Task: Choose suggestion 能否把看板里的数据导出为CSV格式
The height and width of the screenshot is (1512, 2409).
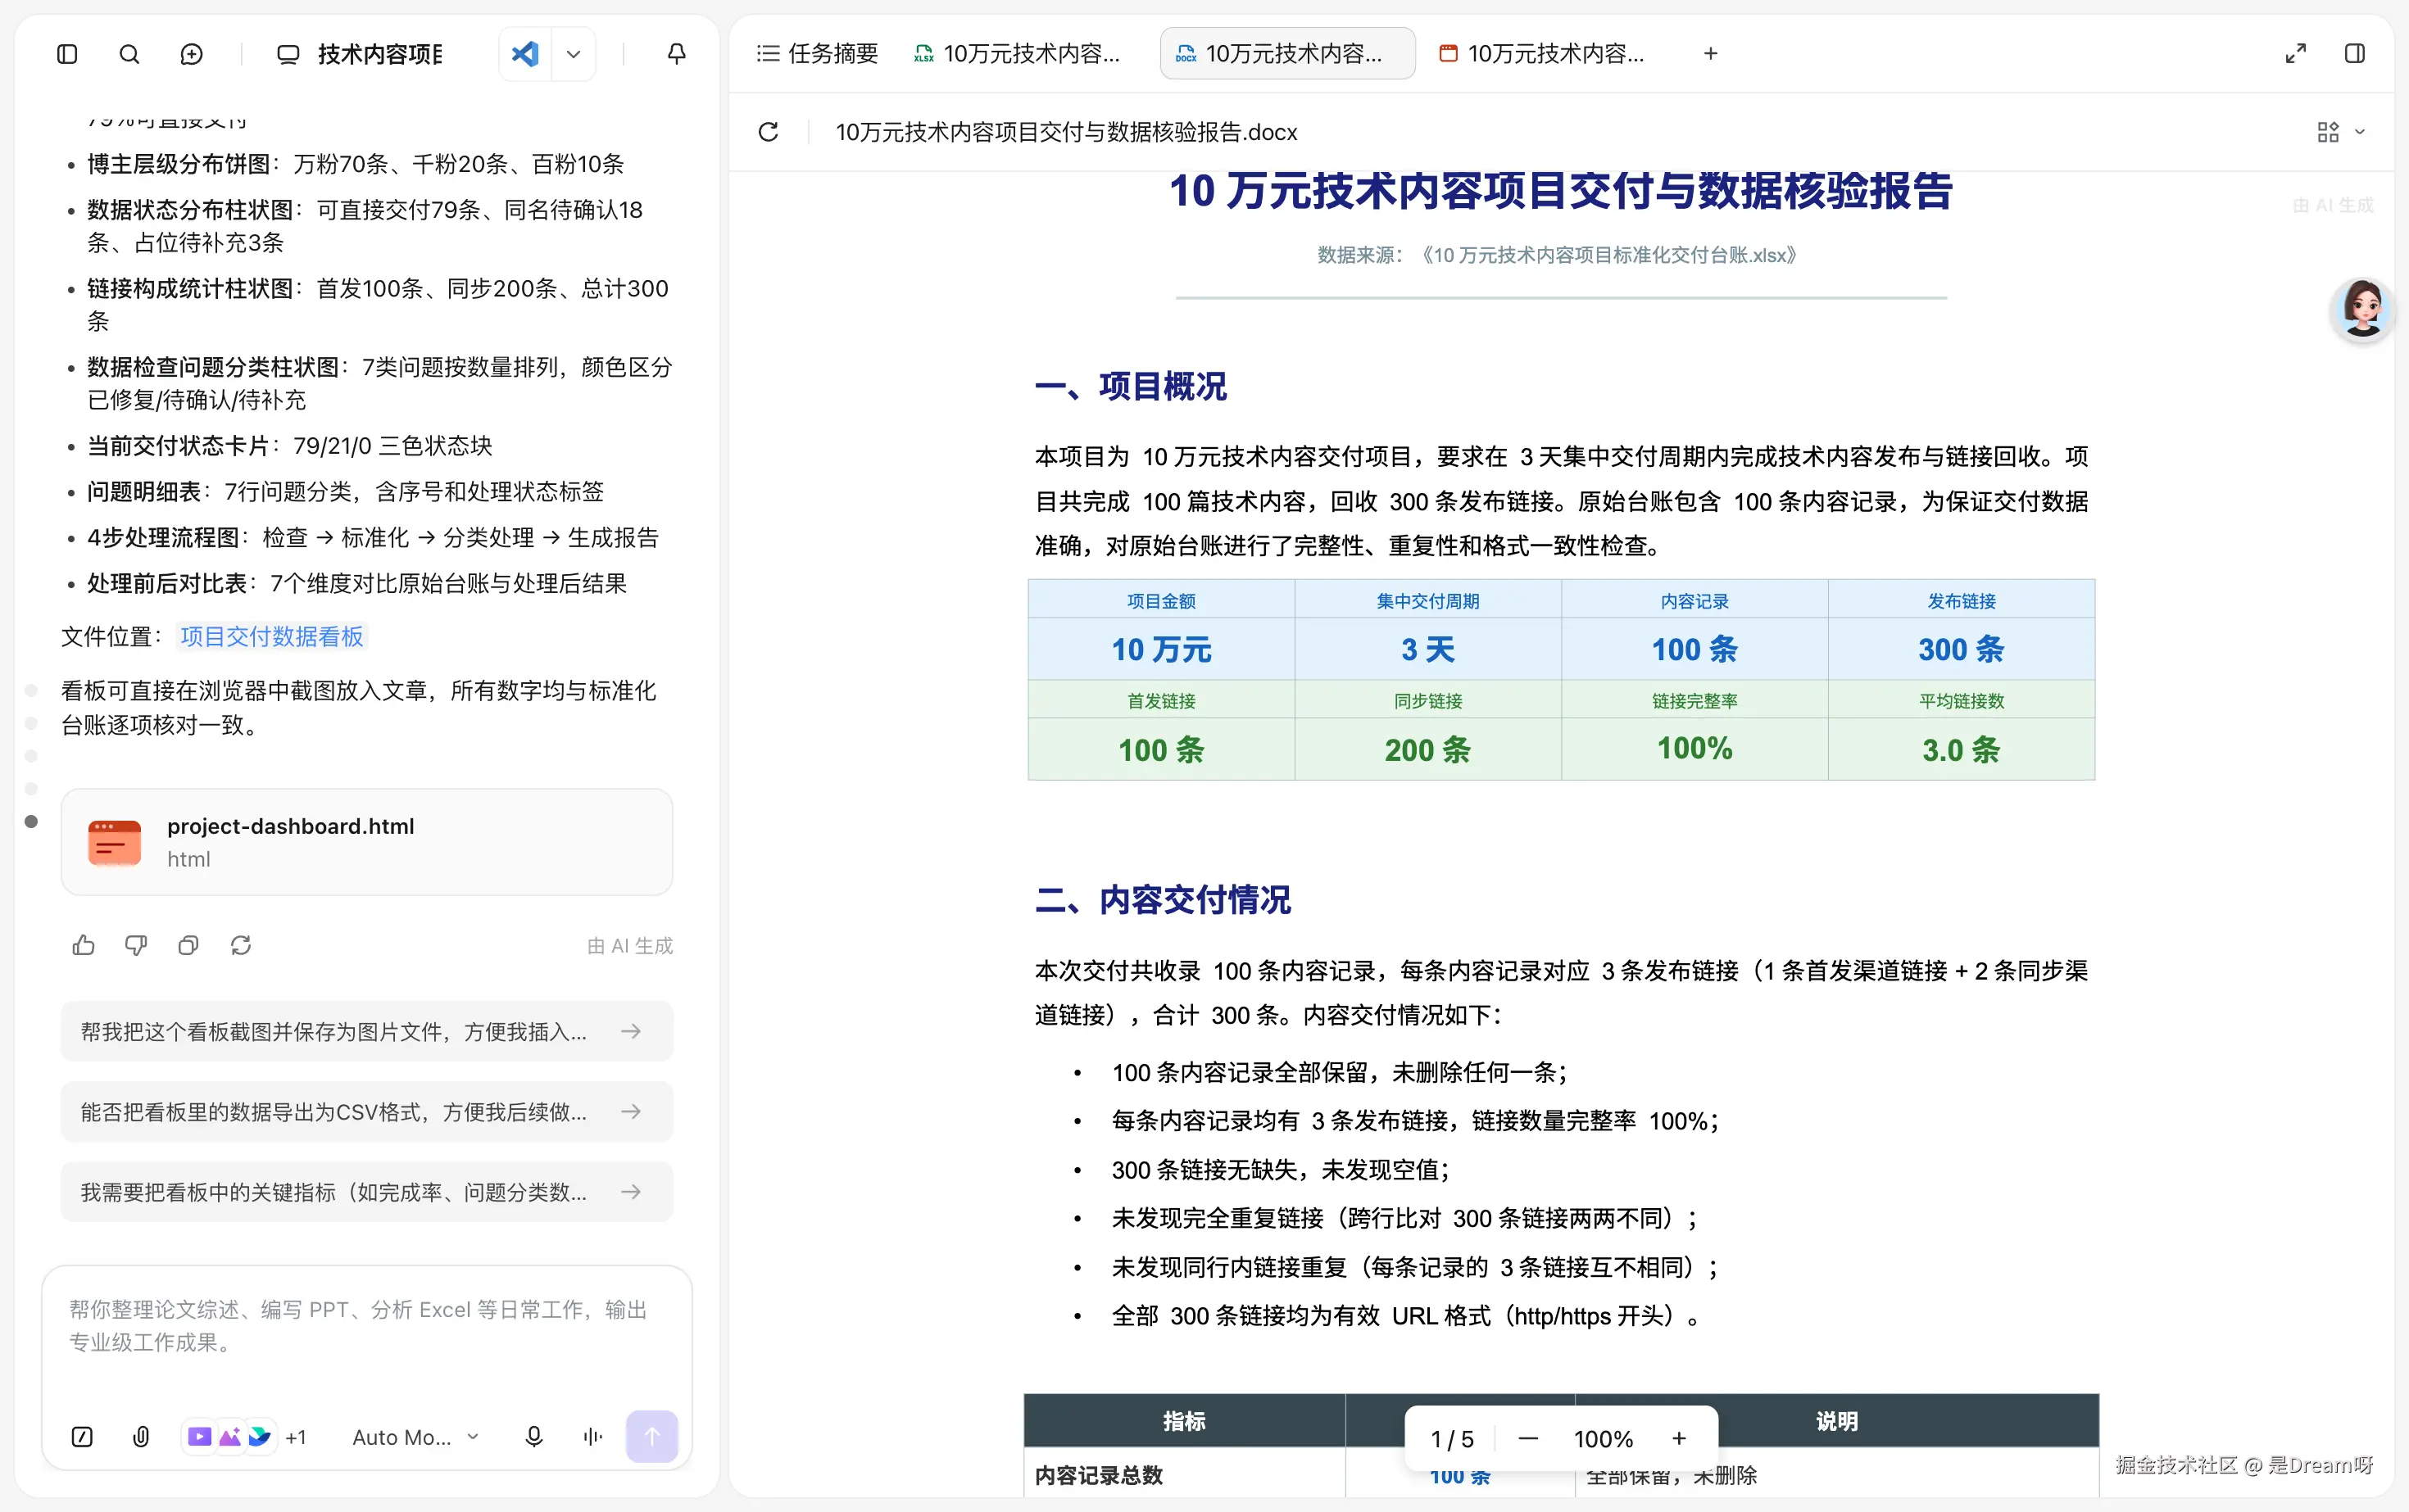Action: tap(366, 1112)
